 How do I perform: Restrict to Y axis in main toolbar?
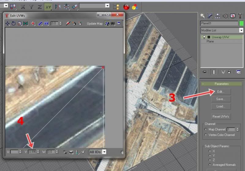[31, 7]
